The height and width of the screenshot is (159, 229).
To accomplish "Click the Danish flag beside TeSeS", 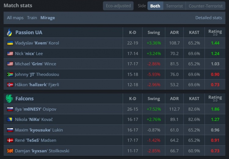I will [10, 140].
